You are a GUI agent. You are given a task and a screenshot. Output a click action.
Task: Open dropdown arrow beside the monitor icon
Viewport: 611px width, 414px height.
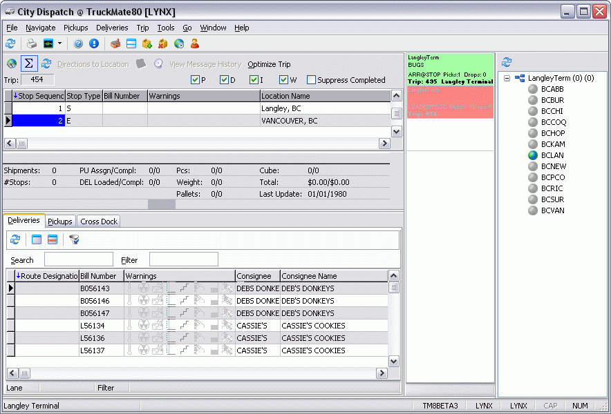coord(60,43)
